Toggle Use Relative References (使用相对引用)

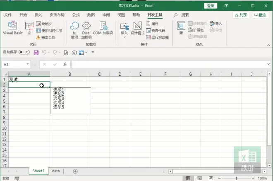tap(49, 31)
